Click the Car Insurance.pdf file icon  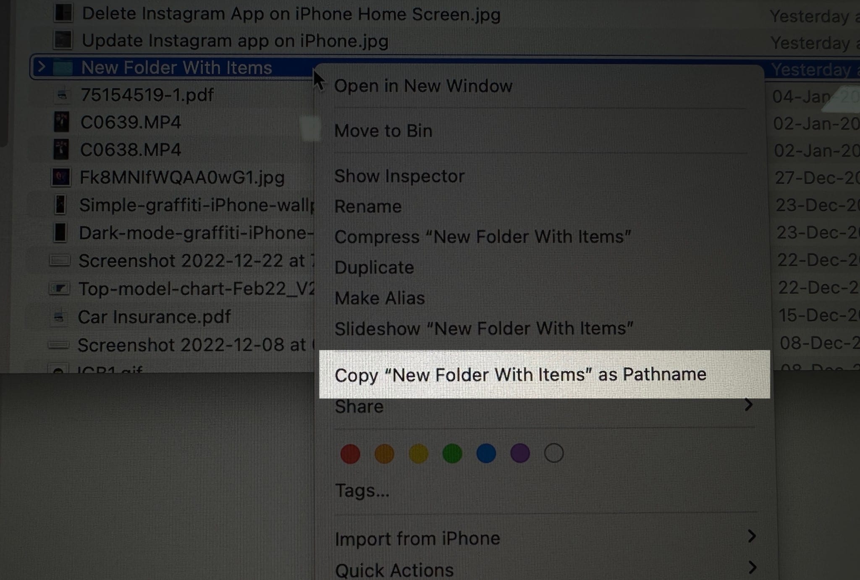pyautogui.click(x=59, y=317)
